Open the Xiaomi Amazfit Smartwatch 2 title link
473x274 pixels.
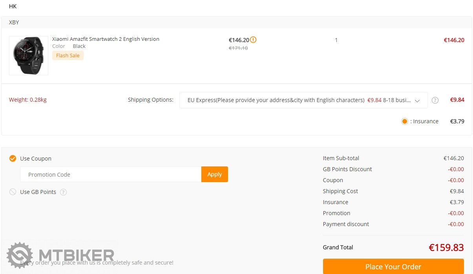coord(106,39)
